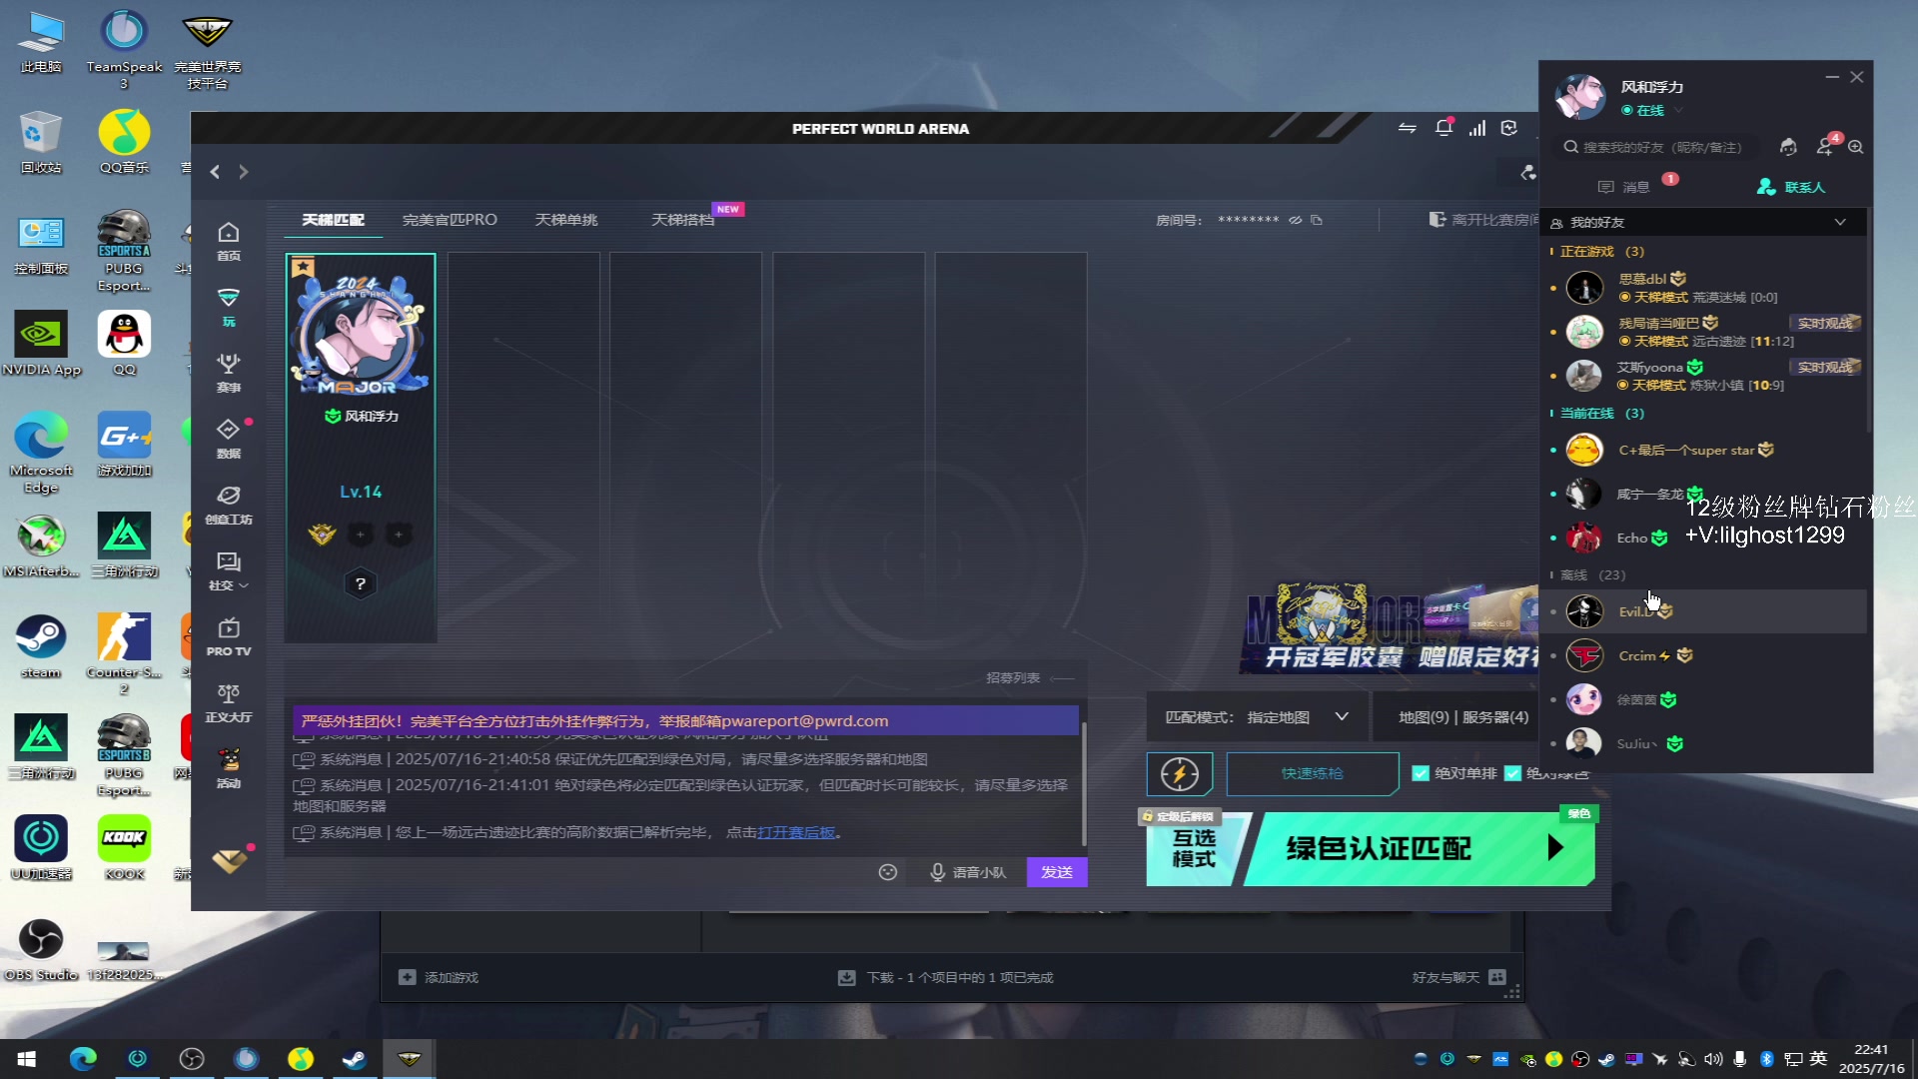This screenshot has height=1079, width=1918.
Task: Open the 创意工坊 workshop sidebar icon
Action: (x=229, y=505)
